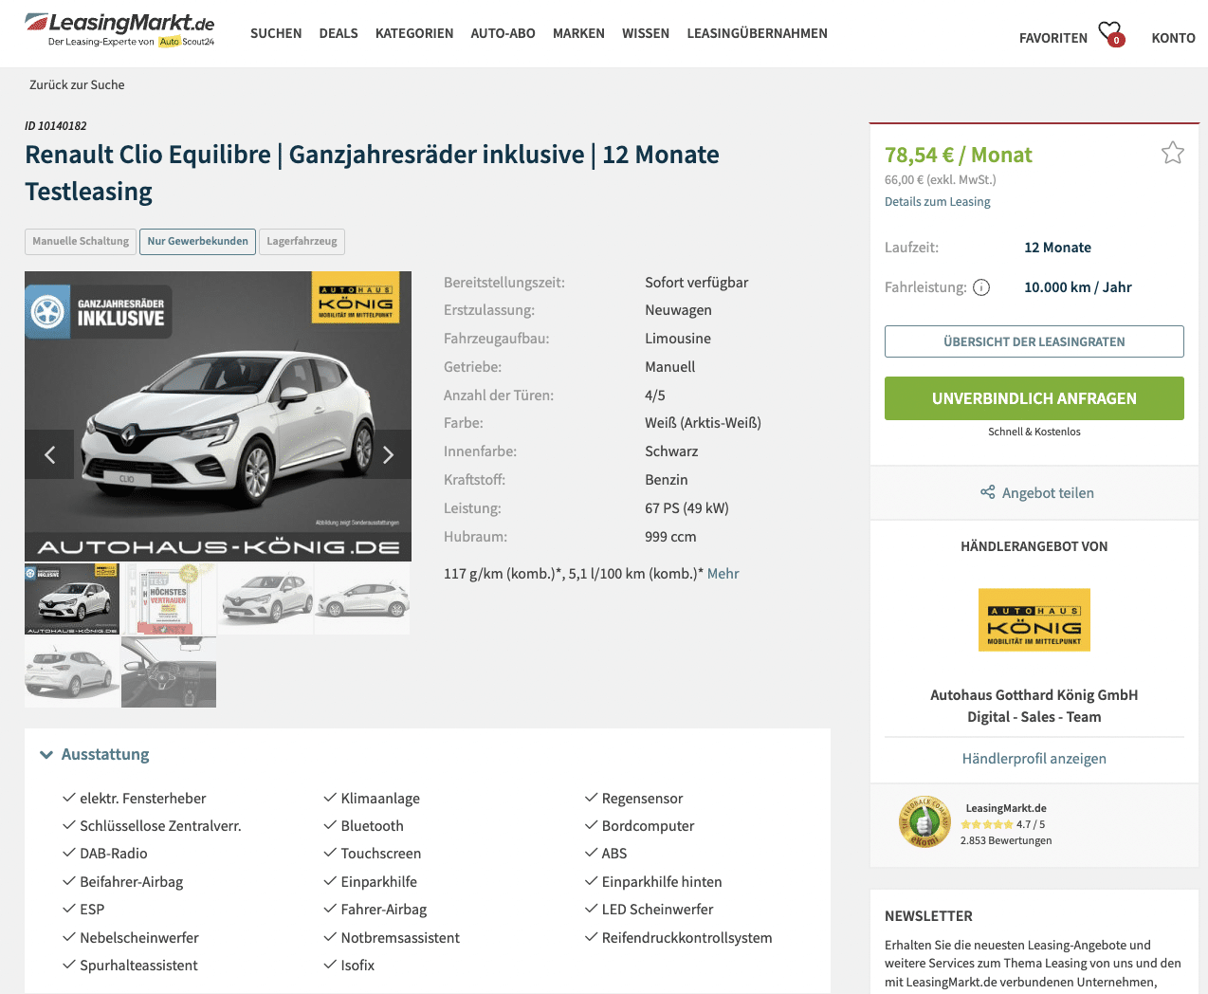Go back via Zurück zur Suche
This screenshot has height=994, width=1208.
(x=77, y=84)
